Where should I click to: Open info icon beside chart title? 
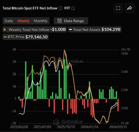pos(60,8)
